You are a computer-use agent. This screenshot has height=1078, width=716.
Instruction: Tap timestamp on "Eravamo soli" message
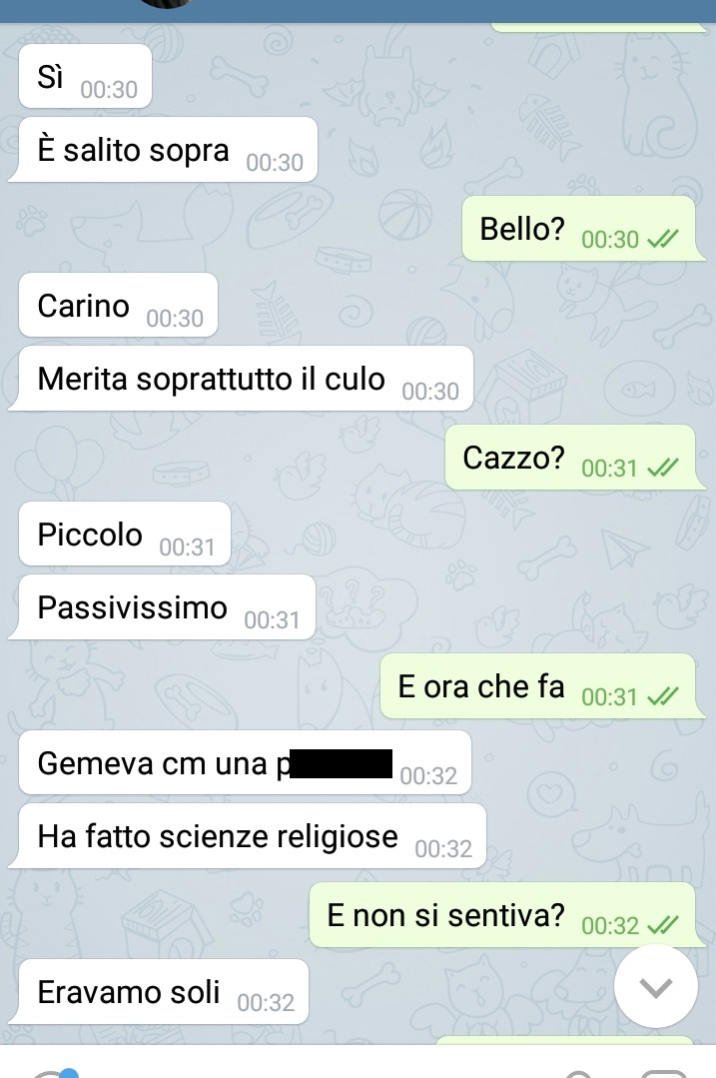(x=266, y=1003)
